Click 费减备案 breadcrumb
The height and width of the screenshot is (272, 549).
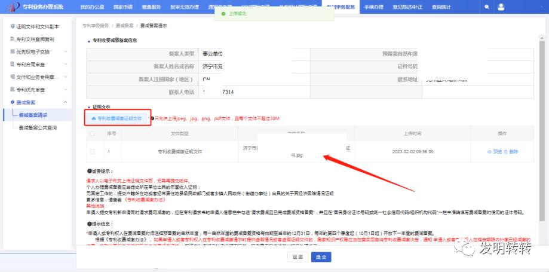coord(125,26)
